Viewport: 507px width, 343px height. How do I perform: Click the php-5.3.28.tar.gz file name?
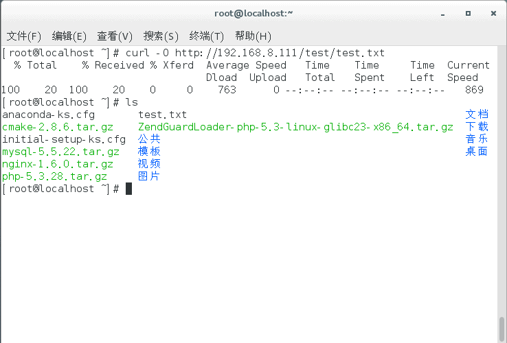coord(54,176)
